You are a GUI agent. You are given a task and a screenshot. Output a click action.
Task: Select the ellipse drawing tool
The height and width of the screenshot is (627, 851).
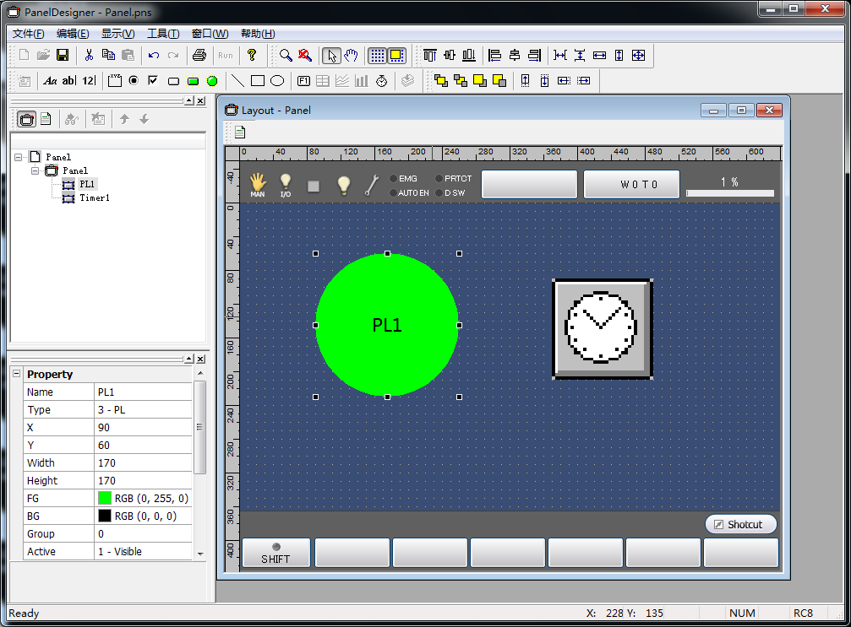(277, 81)
